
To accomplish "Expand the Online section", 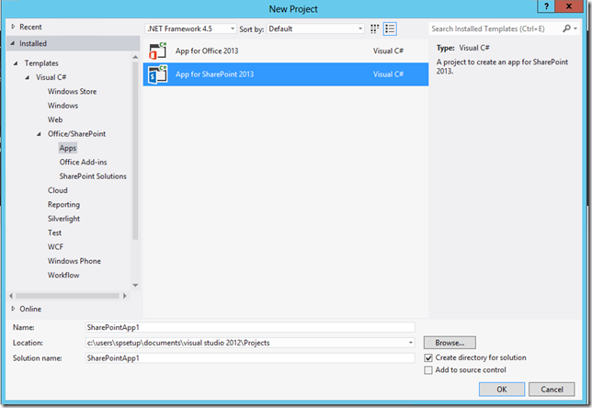I will (x=13, y=309).
